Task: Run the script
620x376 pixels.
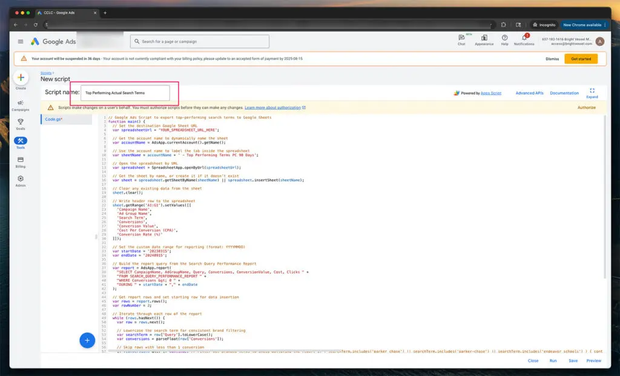Action: tap(553, 360)
